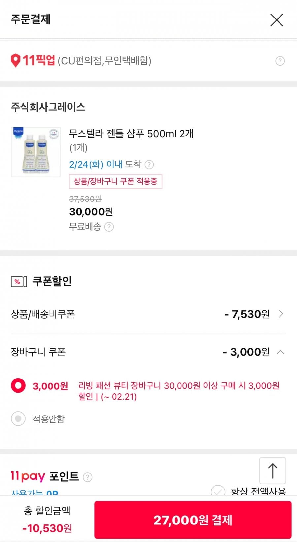Tap the -7,530원 product coupon amount
The image size is (297, 542).
pos(247,314)
